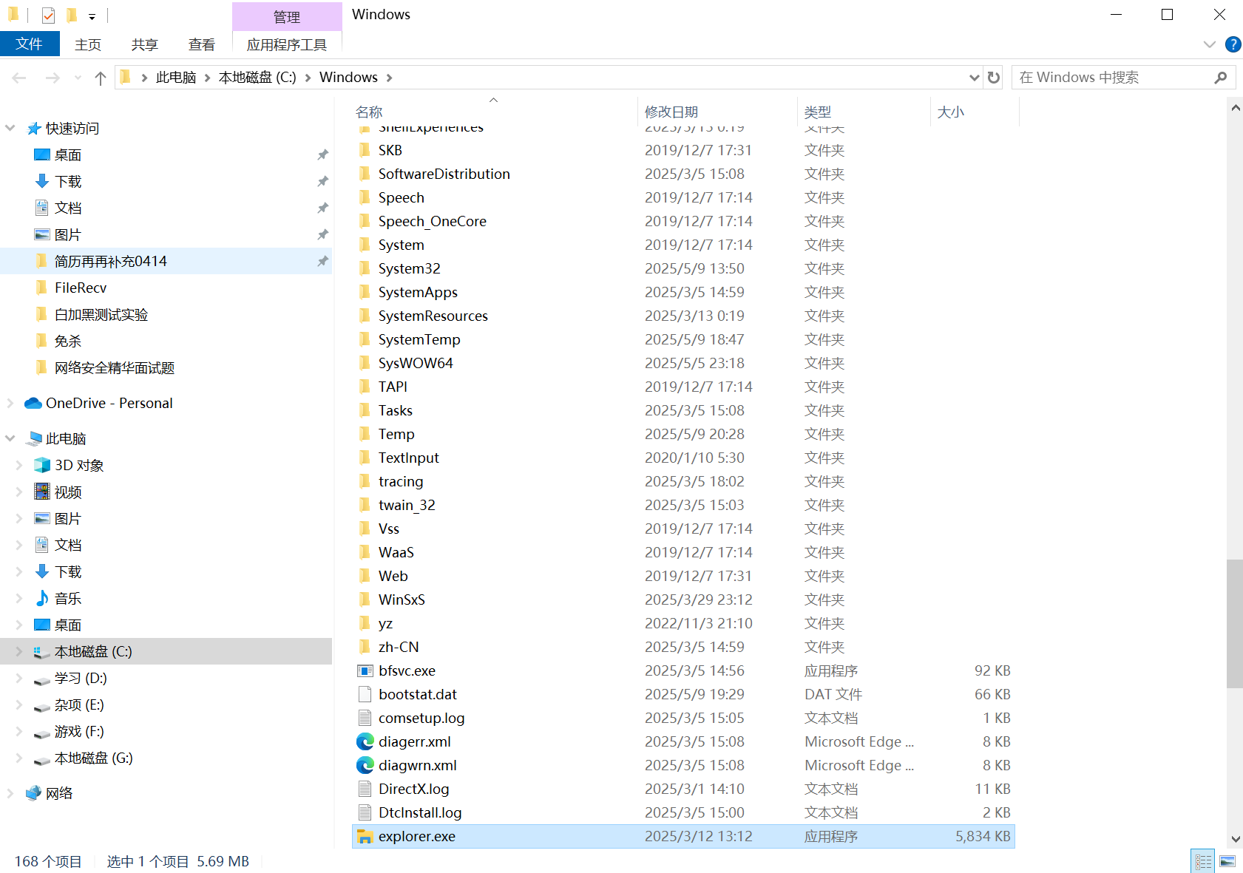Click the 网络 network icon
Viewport: 1243px width, 873px height.
(33, 793)
